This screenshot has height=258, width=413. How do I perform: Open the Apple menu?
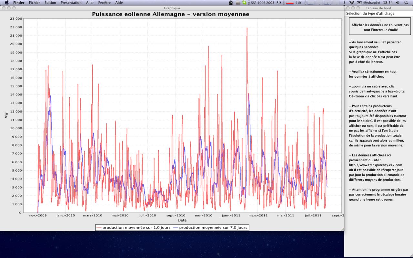click(6, 3)
